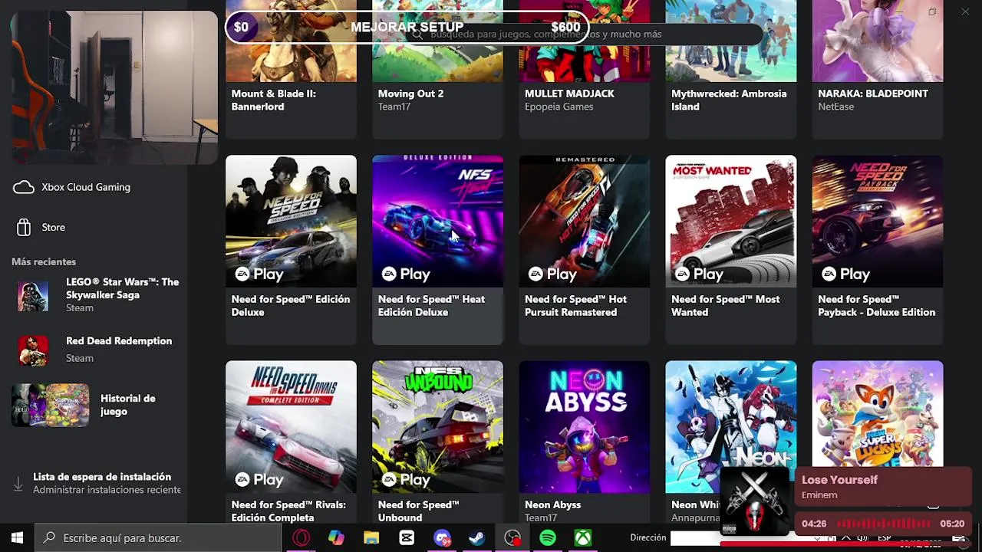Viewport: 982px width, 552px height.
Task: Open Need for Speed Rivals cover
Action: tap(291, 427)
